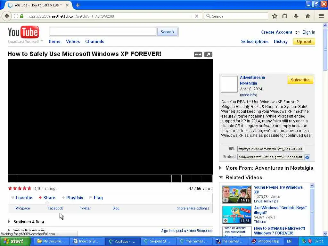Switch to Index of taskbar window
The image size is (328, 246).
tap(86, 242)
